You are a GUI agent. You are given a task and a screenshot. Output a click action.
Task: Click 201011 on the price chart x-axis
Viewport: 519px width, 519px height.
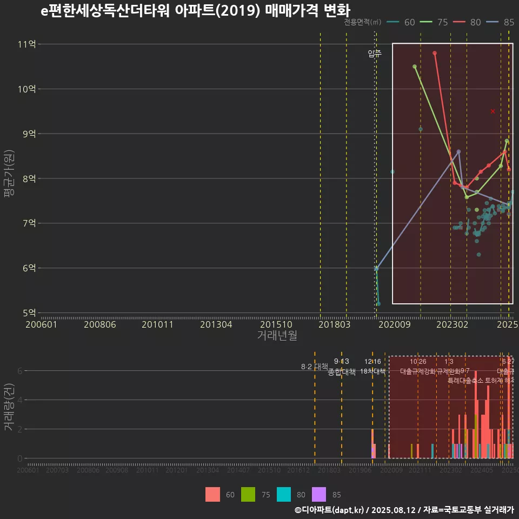[157, 324]
